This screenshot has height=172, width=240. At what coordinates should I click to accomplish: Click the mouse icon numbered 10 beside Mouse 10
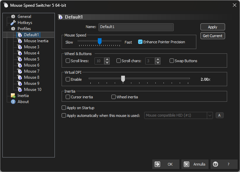20,90
